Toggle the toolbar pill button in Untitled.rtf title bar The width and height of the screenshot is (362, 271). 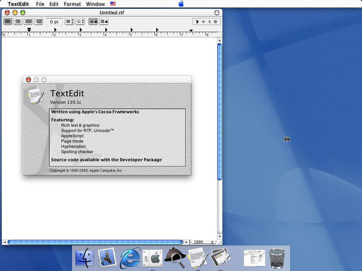pyautogui.click(x=217, y=12)
